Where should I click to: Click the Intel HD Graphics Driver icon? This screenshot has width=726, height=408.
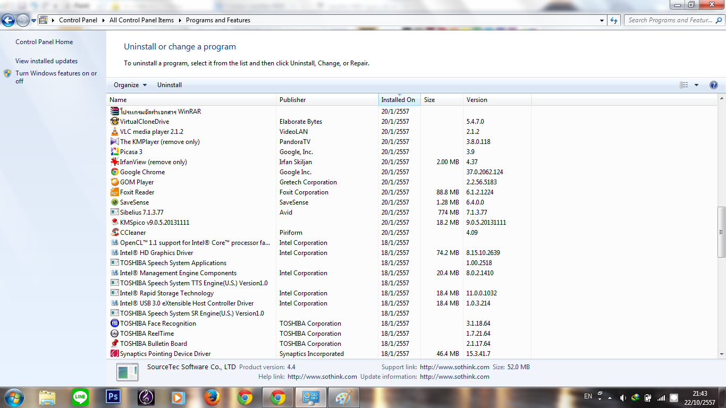pyautogui.click(x=114, y=253)
